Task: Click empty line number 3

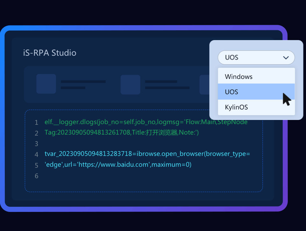Action: point(36,144)
